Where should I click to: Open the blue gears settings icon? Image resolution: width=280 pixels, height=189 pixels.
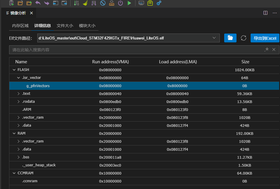[159, 3]
